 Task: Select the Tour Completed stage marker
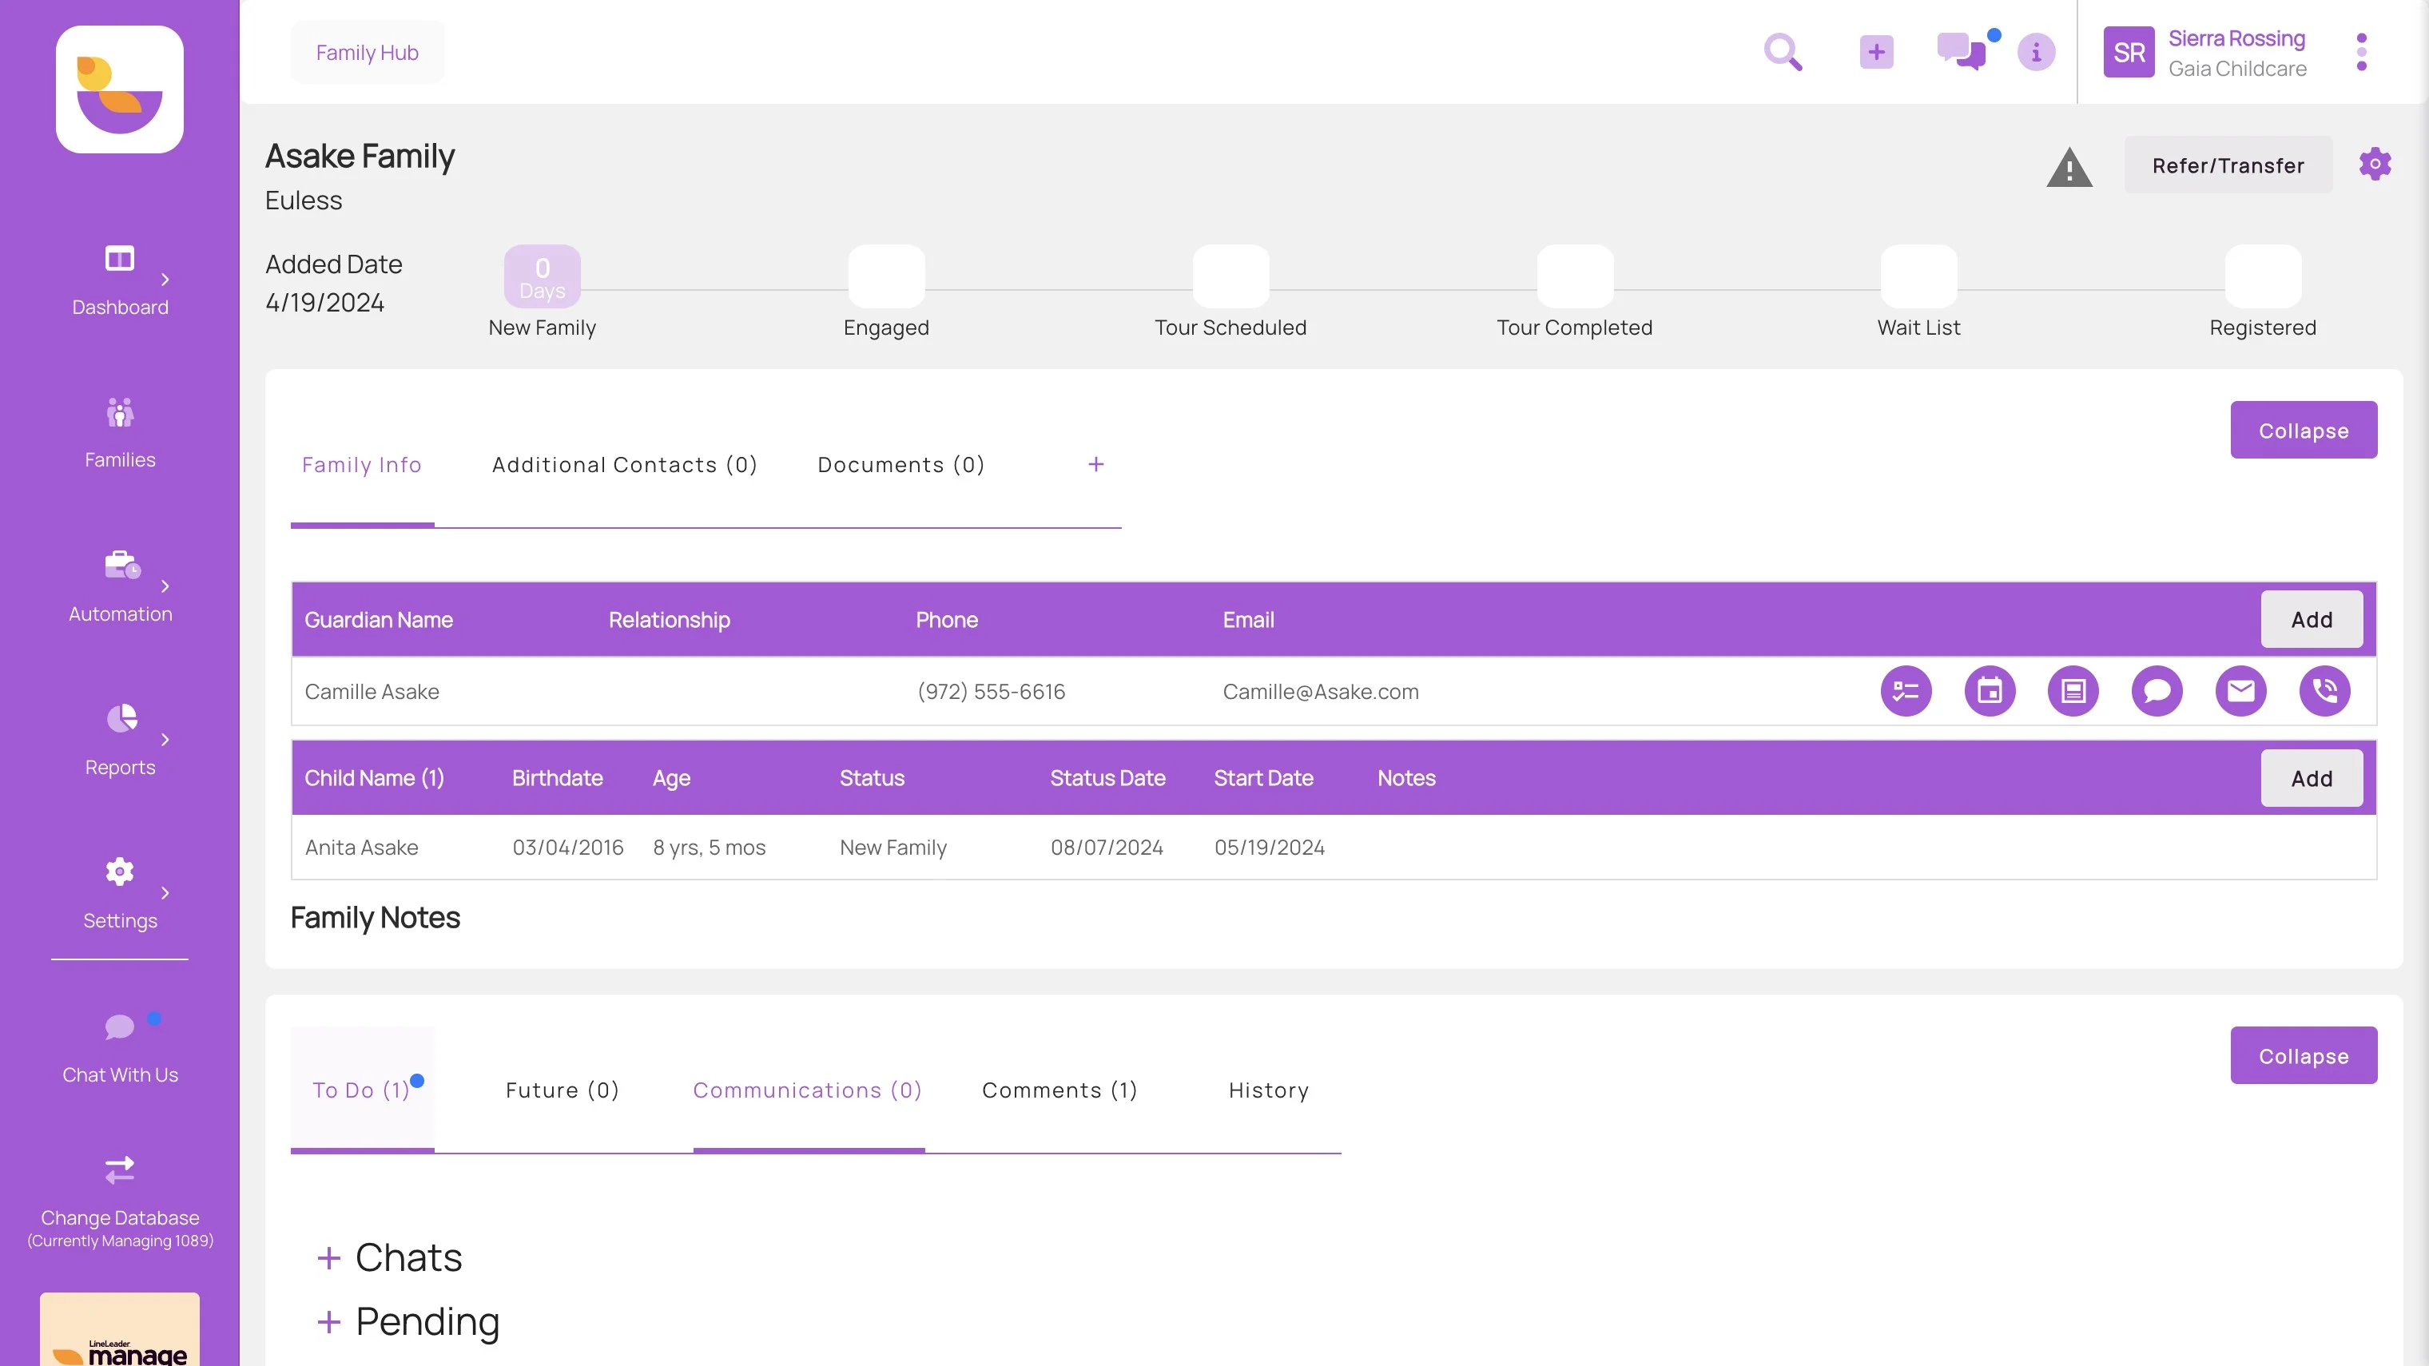click(1575, 276)
